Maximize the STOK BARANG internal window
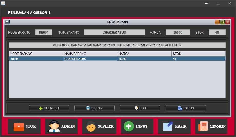Screen dimensions: 236x137 coord(222,22)
